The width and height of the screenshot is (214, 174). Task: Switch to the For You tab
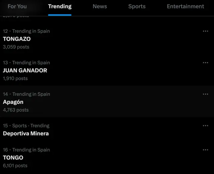click(17, 6)
